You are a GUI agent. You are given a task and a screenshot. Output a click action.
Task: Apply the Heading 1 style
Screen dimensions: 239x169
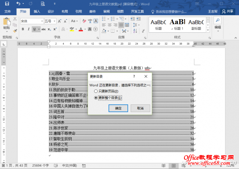point(177,24)
